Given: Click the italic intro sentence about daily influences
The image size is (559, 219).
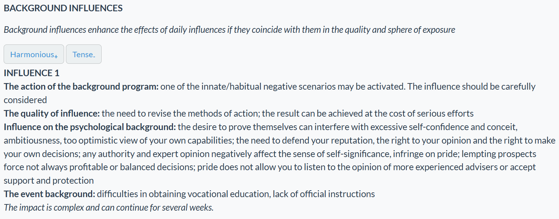Looking at the screenshot, I should [x=229, y=30].
